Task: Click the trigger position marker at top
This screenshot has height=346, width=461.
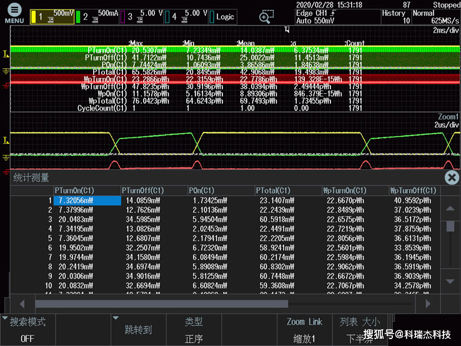Action: (287, 29)
